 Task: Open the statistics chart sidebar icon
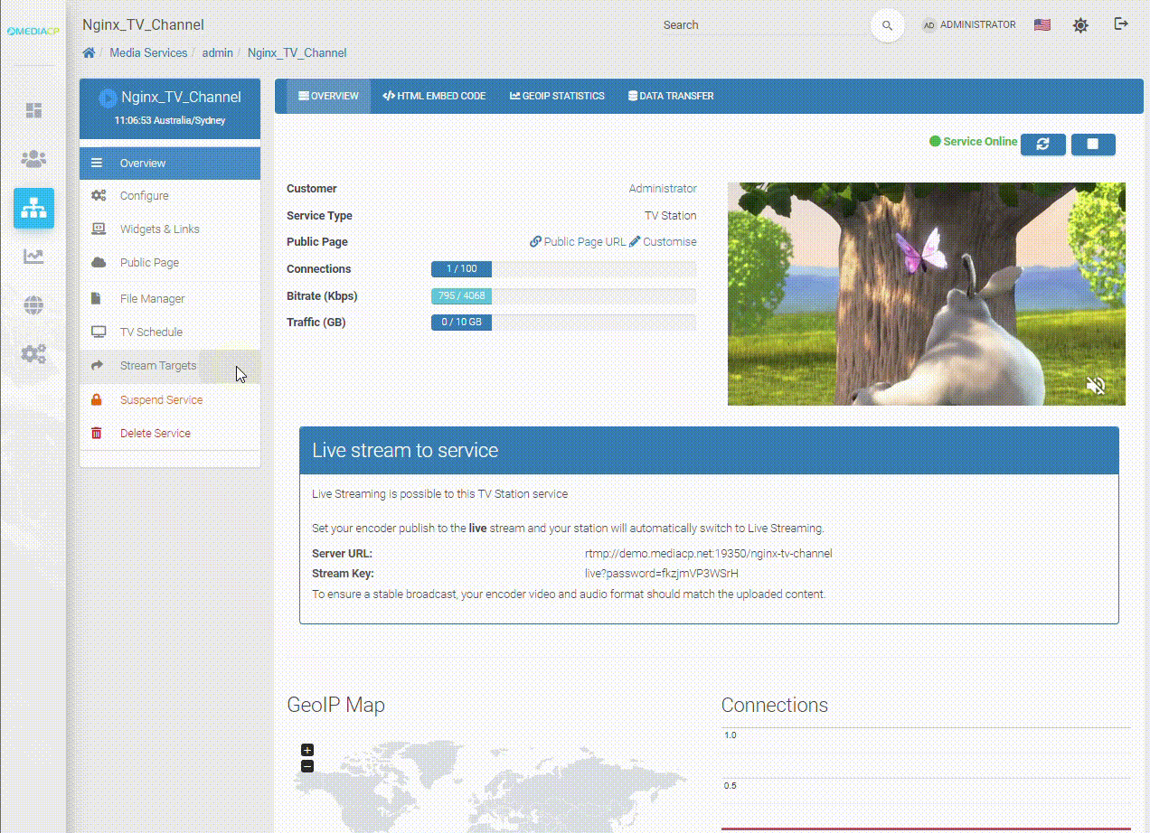coord(33,257)
